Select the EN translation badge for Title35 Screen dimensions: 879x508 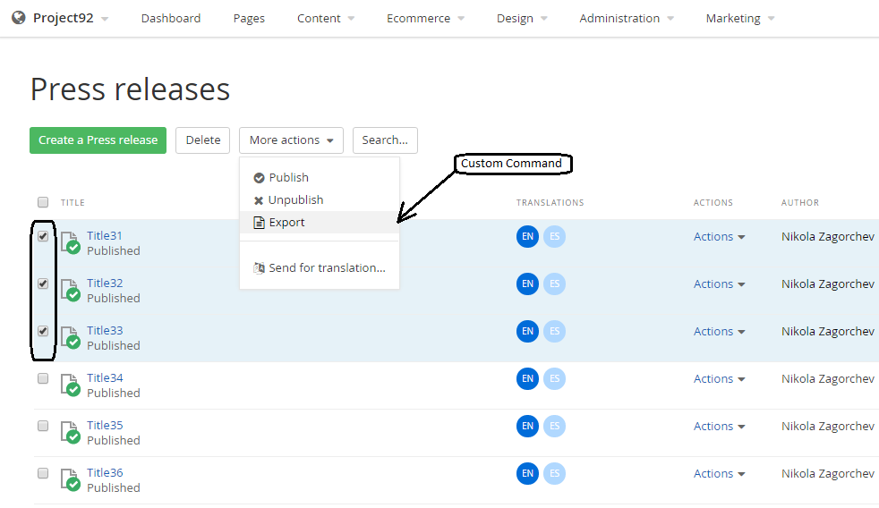coord(527,426)
